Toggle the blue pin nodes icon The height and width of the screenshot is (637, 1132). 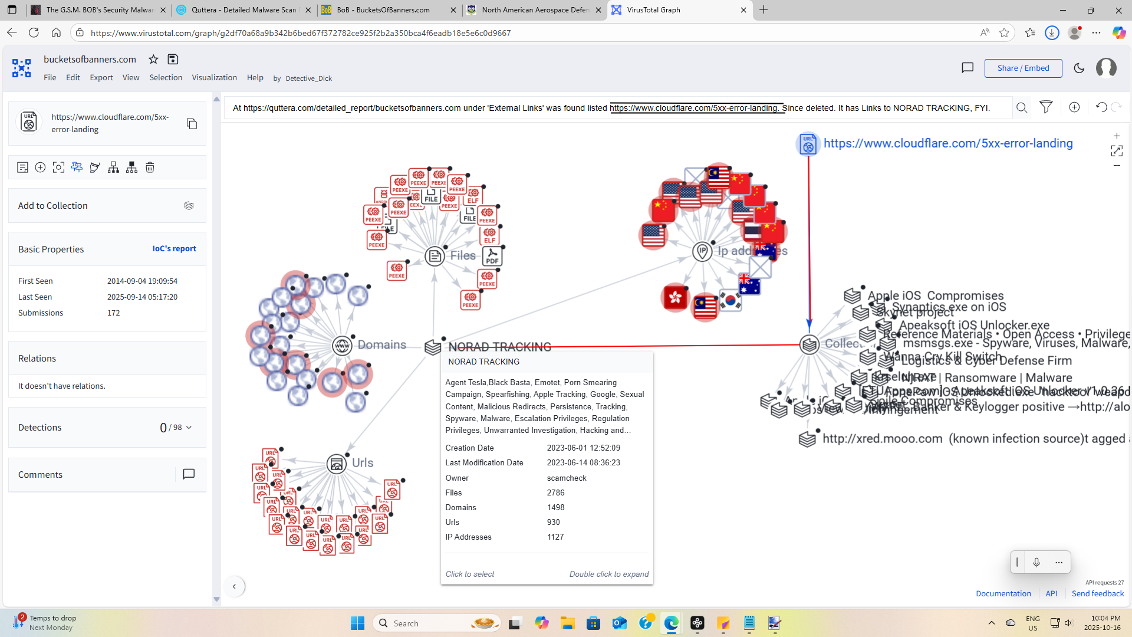coord(77,168)
